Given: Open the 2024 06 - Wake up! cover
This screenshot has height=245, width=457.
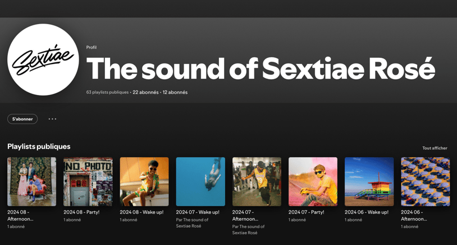Looking at the screenshot, I should [x=369, y=182].
